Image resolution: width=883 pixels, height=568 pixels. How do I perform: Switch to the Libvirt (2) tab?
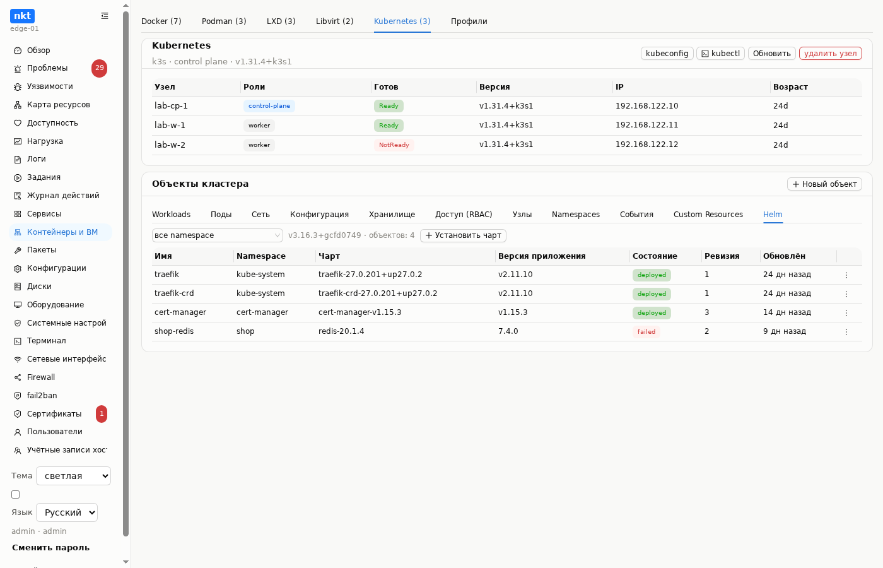click(335, 21)
